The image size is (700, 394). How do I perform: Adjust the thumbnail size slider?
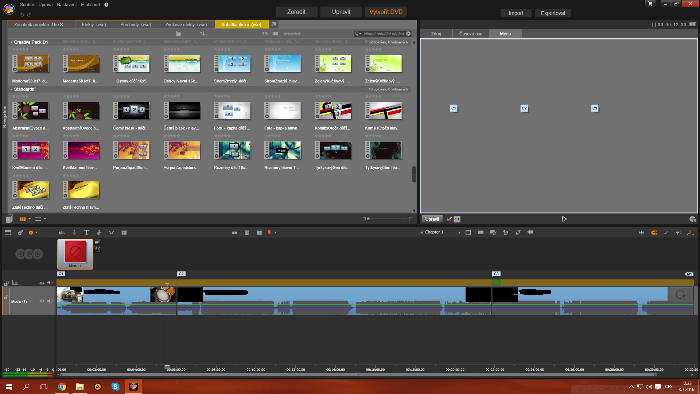pyautogui.click(x=368, y=219)
